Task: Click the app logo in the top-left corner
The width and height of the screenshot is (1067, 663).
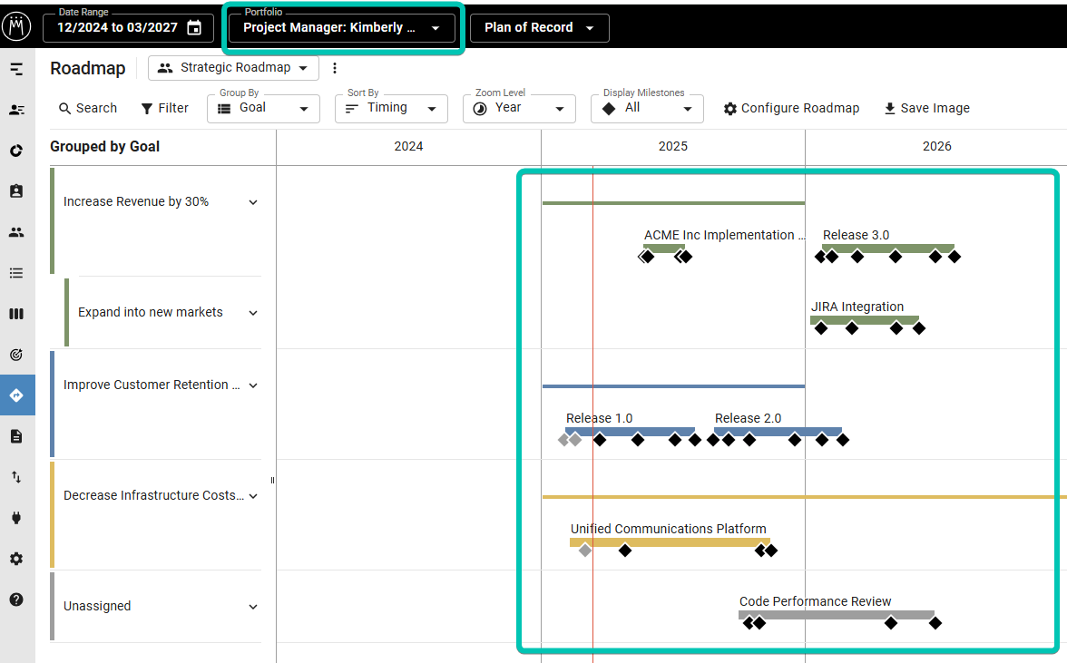Action: (x=16, y=26)
